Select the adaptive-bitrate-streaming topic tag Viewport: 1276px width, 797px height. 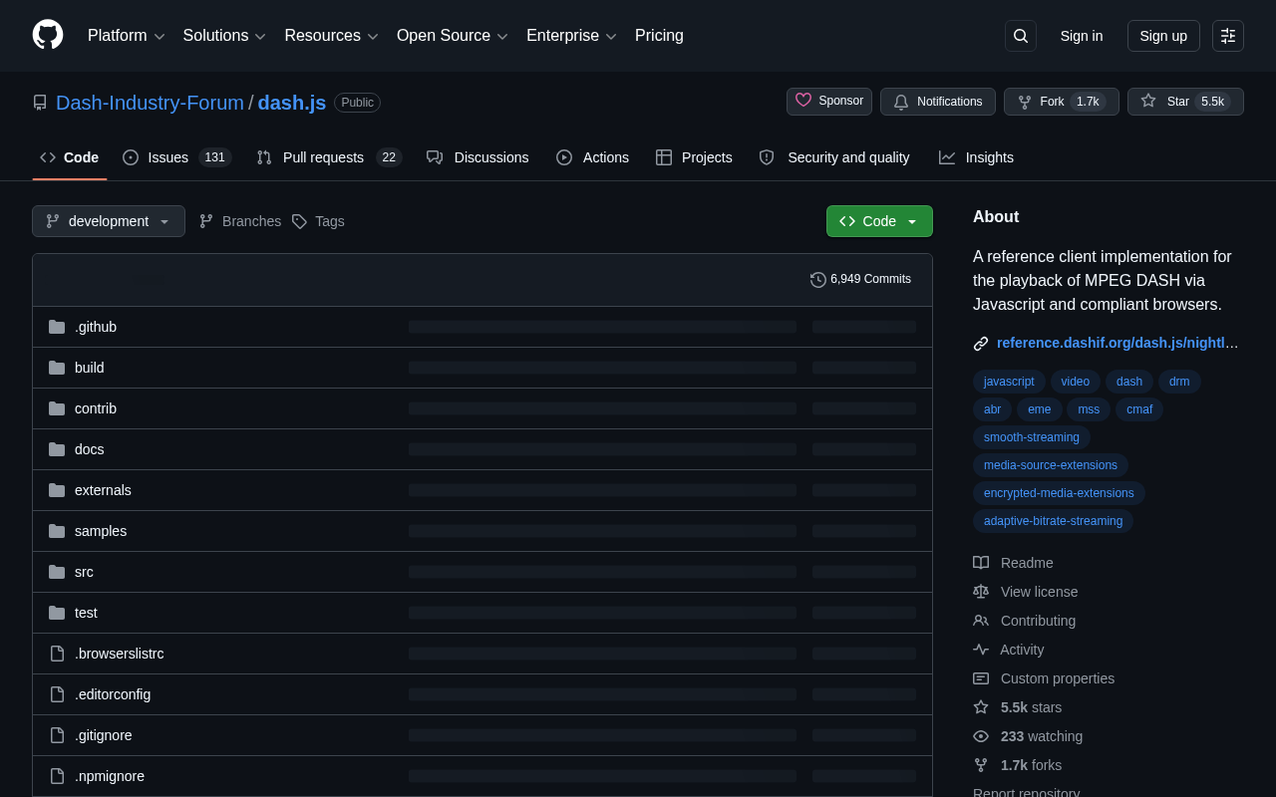(1053, 521)
